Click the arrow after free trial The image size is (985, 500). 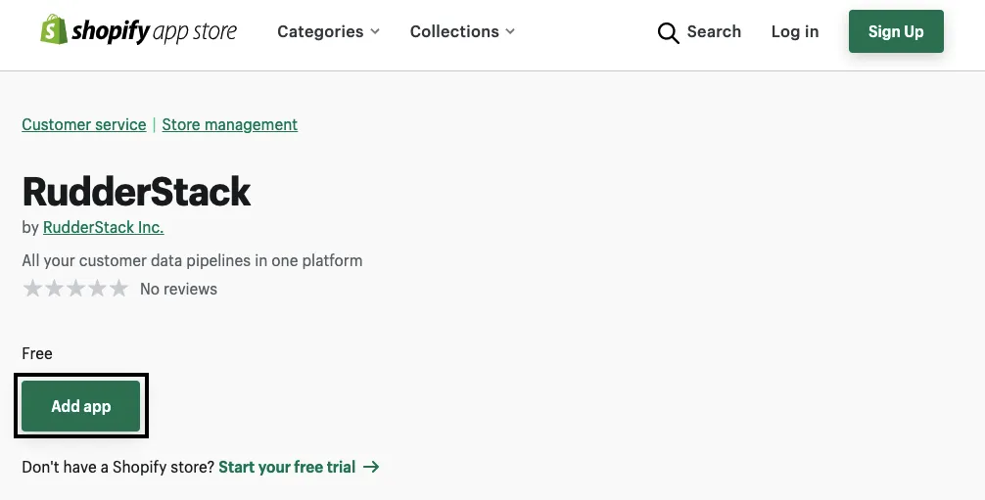click(371, 467)
